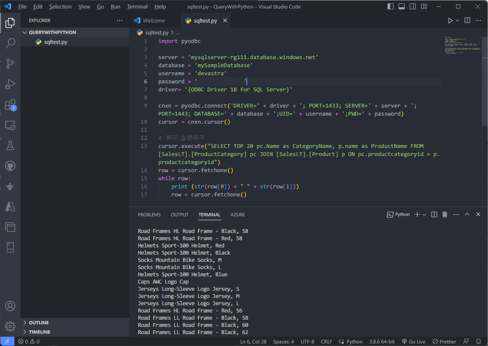Image resolution: width=488 pixels, height=346 pixels.
Task: Expand the Timeline section
Action: [75, 332]
